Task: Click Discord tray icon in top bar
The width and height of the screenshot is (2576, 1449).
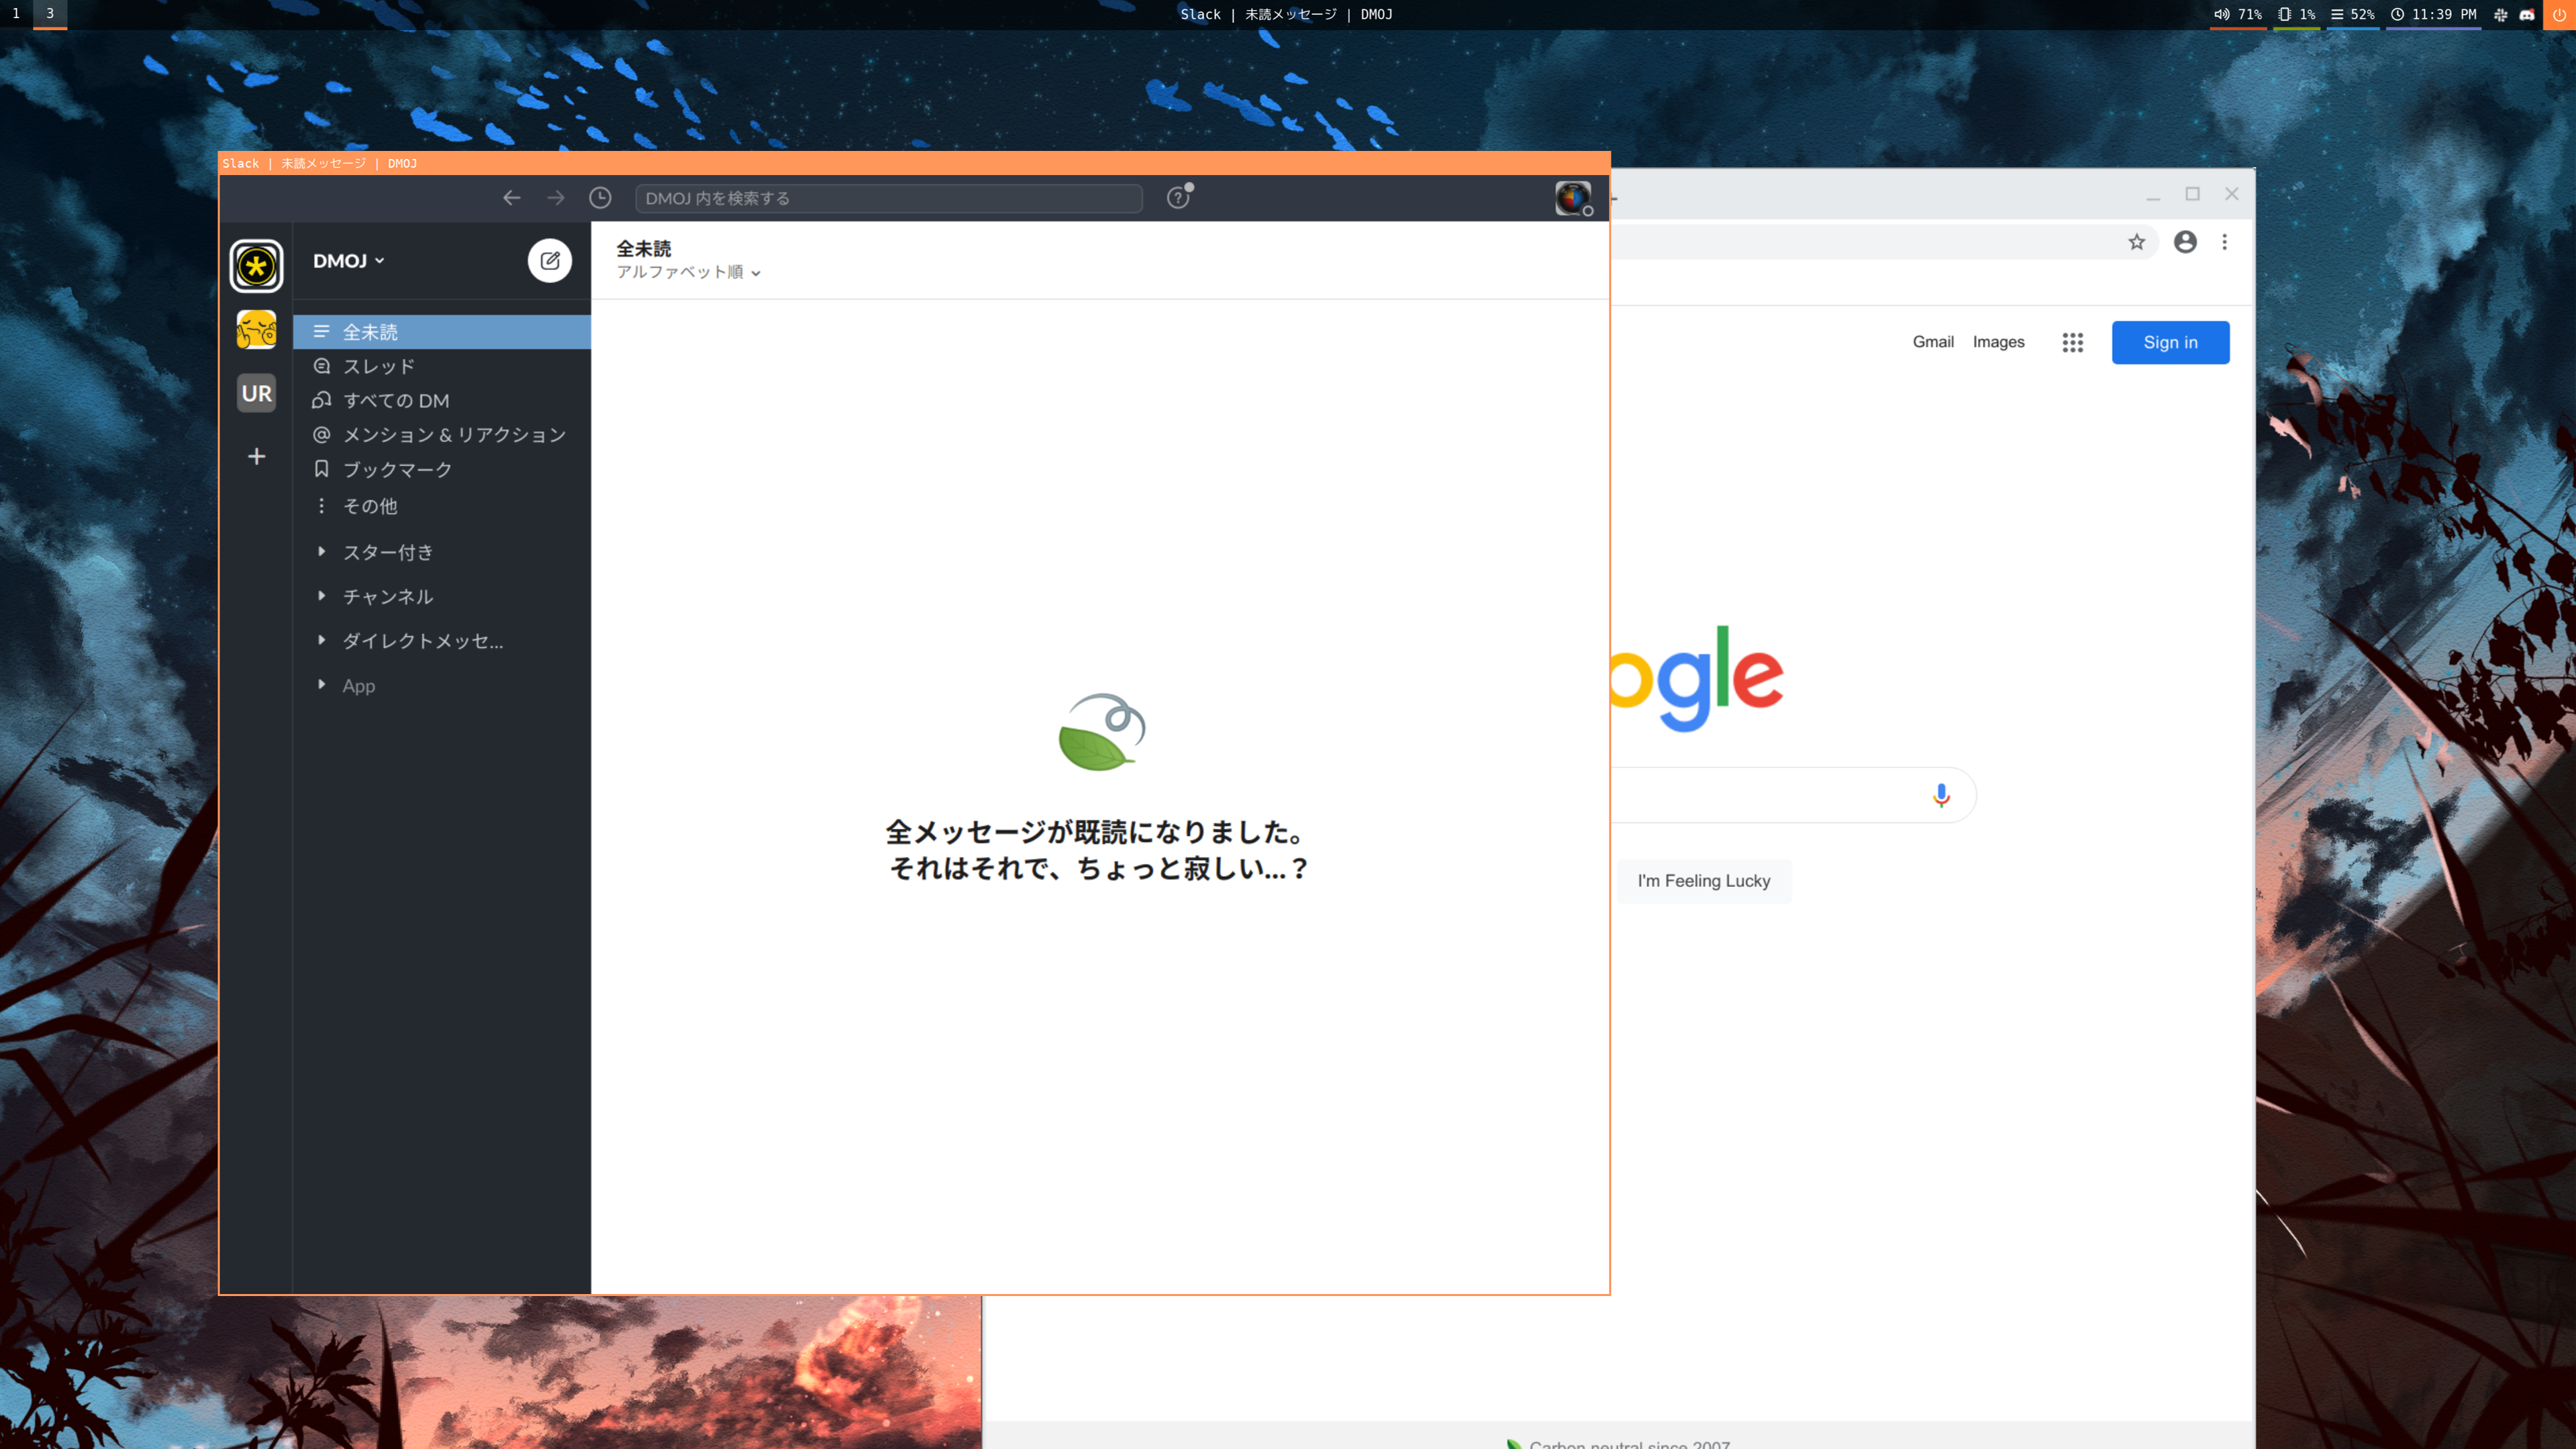Action: pos(2526,14)
